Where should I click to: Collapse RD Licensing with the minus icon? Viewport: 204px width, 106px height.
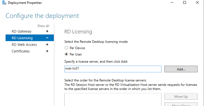(x=47, y=38)
